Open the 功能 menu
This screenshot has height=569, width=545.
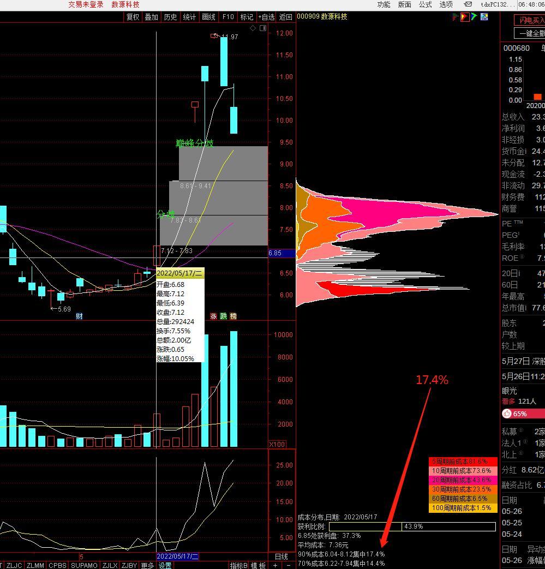384,4
